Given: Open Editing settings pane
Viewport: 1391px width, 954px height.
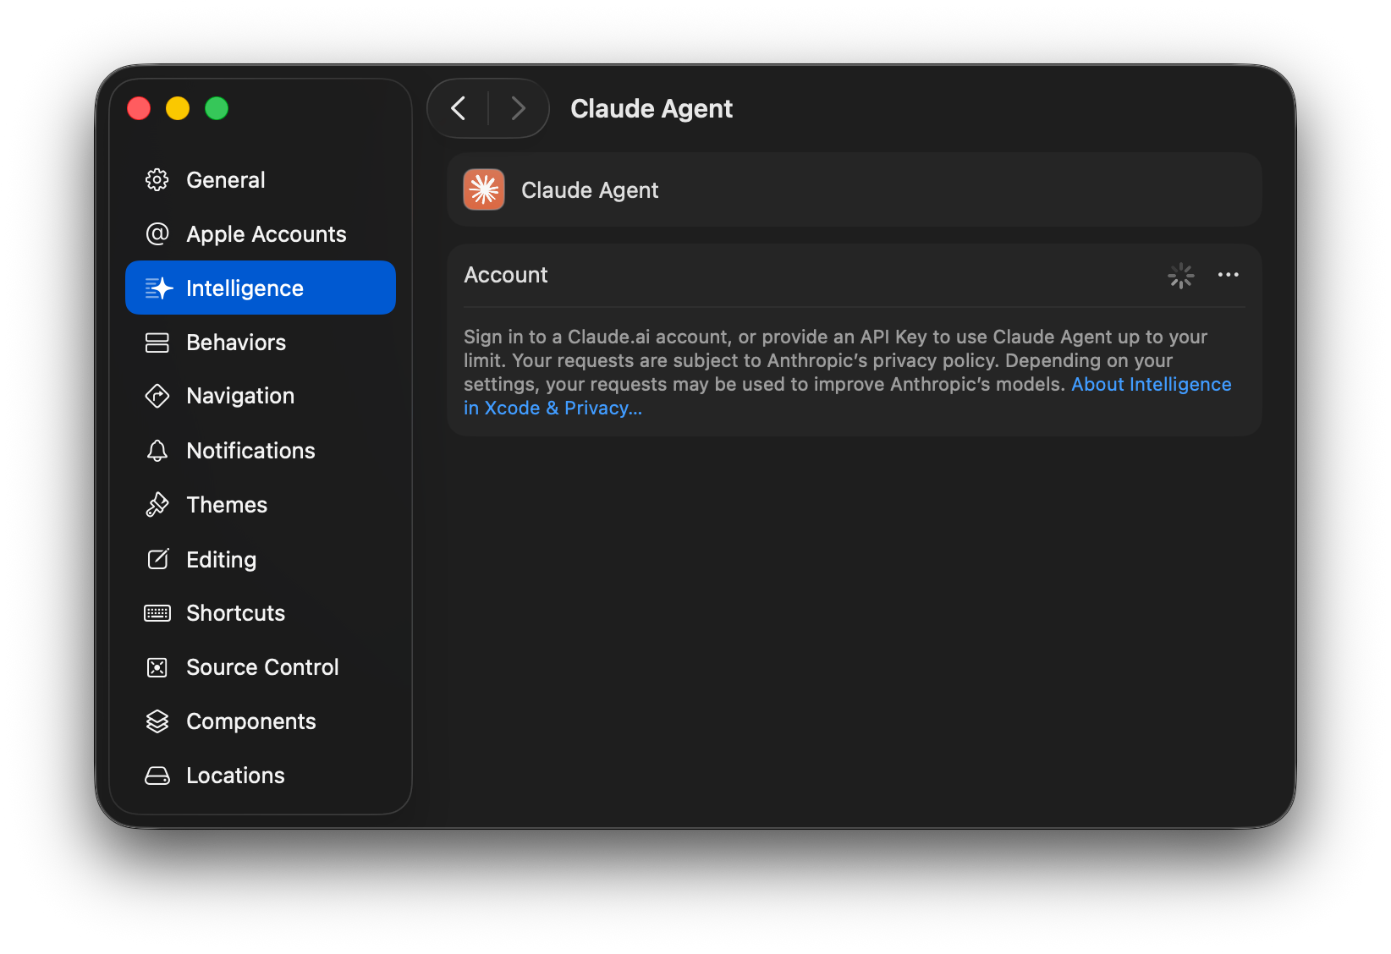Looking at the screenshot, I should 261,559.
